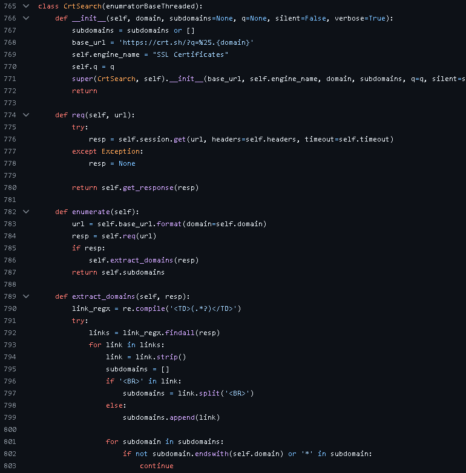The height and width of the screenshot is (473, 466).
Task: Click the crt.sh URL string
Action: 187,42
